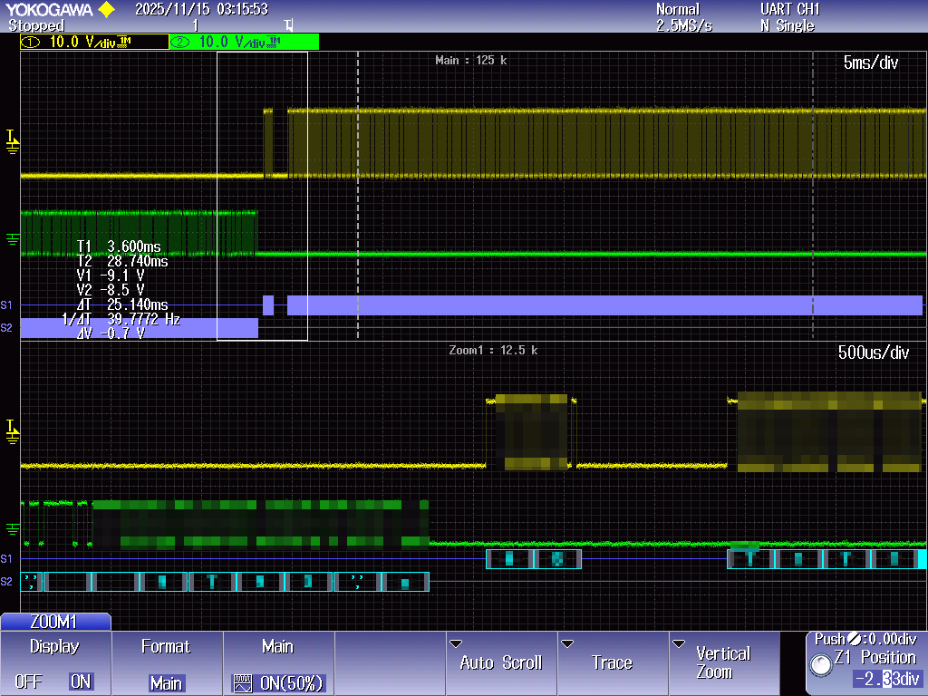Open the Vertical Zoom submenu

(722, 662)
